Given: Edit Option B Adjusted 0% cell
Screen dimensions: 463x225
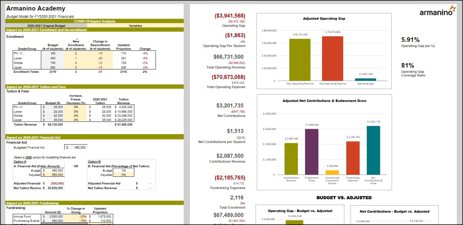Looking at the screenshot, I should tap(123, 175).
